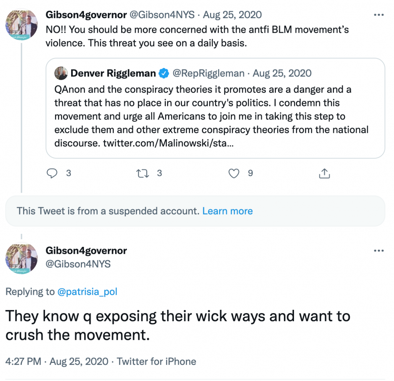Image resolution: width=394 pixels, height=381 pixels.
Task: Expand reply count details for the quoted tweet
Action: tap(52, 173)
